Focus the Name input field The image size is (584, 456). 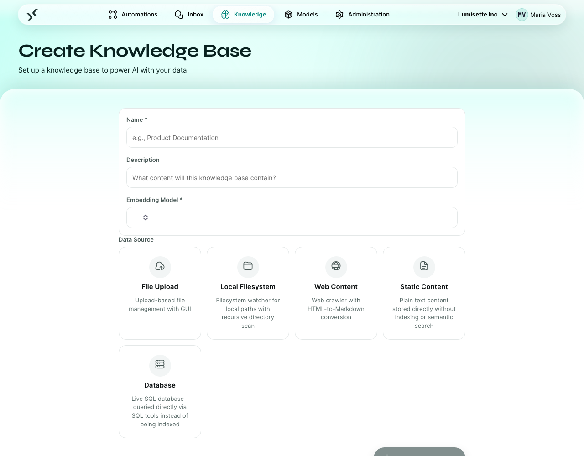(x=292, y=137)
